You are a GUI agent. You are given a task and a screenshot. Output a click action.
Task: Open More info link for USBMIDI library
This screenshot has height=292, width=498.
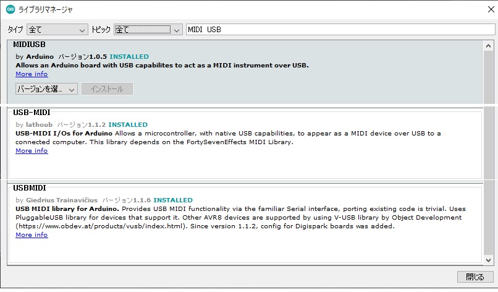pos(32,234)
